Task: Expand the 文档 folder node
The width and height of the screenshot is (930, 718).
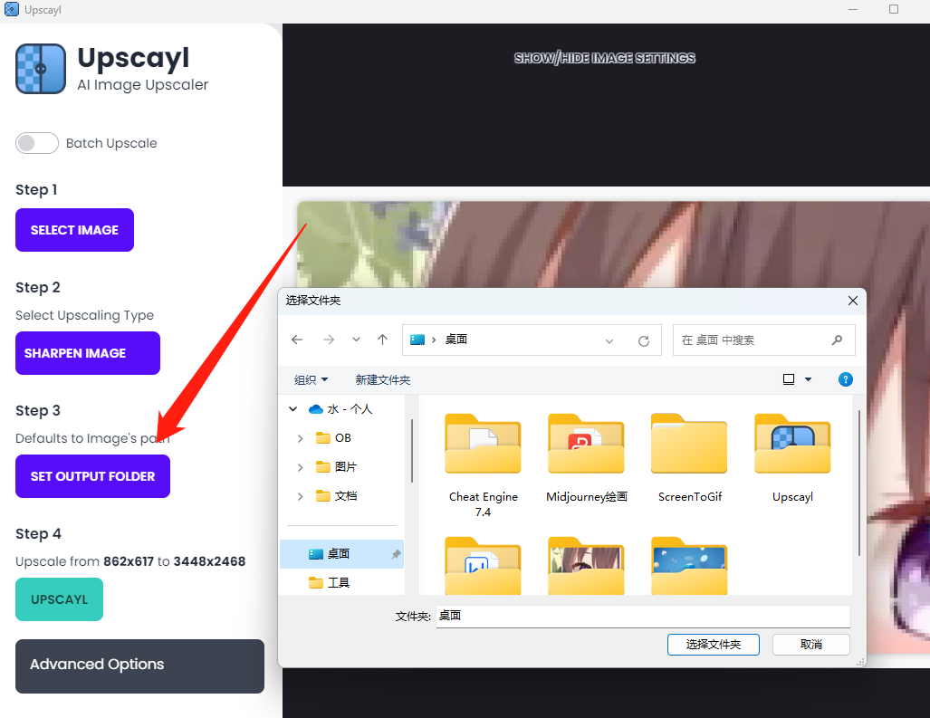Action: (300, 496)
